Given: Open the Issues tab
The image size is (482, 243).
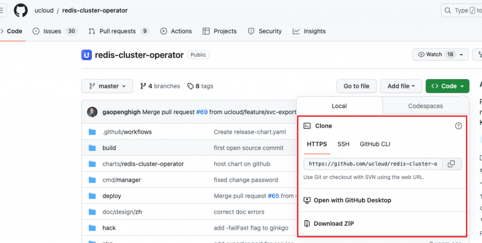Looking at the screenshot, I should point(55,31).
